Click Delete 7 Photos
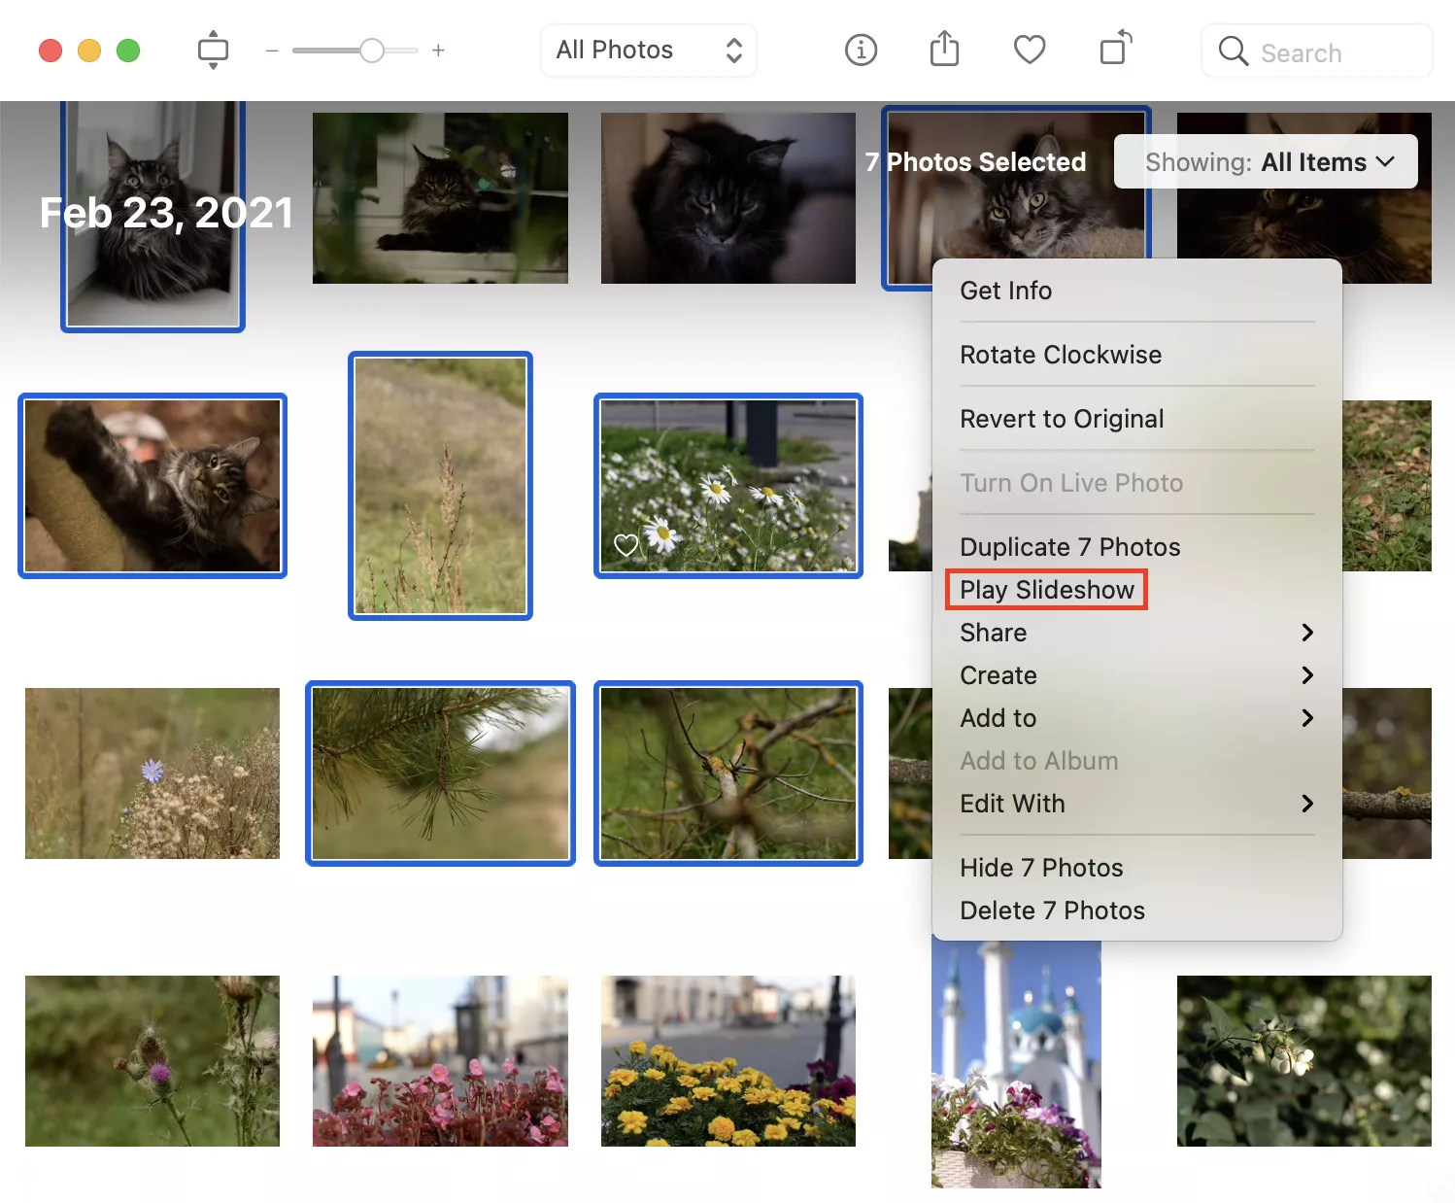The image size is (1455, 1203). (x=1052, y=911)
